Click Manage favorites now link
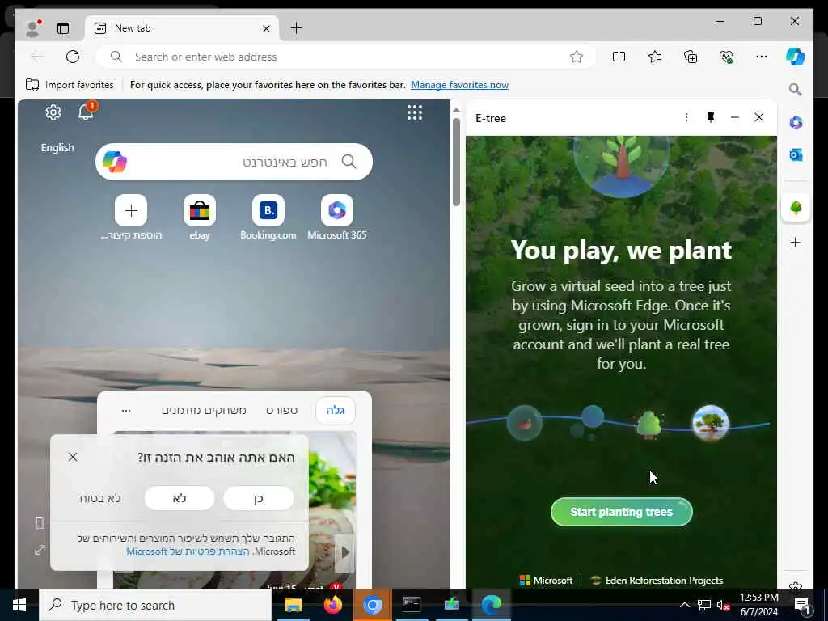 click(x=459, y=84)
